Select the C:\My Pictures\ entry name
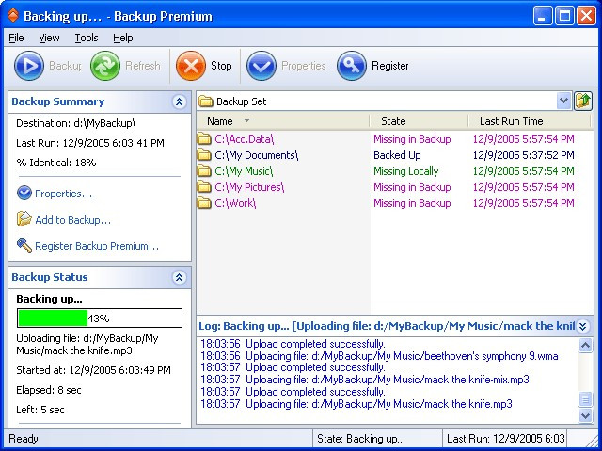Screen dimensions: 602x451 click(x=249, y=187)
